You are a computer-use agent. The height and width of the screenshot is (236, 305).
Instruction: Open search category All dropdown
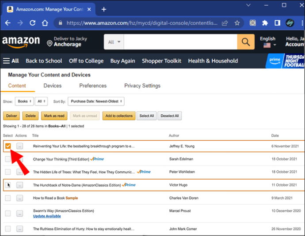coord(114,42)
